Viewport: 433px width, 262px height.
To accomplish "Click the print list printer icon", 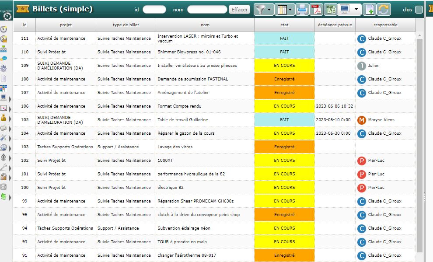I will tap(302, 9).
